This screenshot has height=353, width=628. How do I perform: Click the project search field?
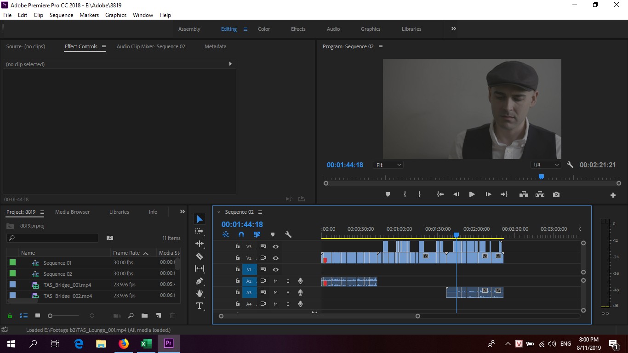coord(52,238)
